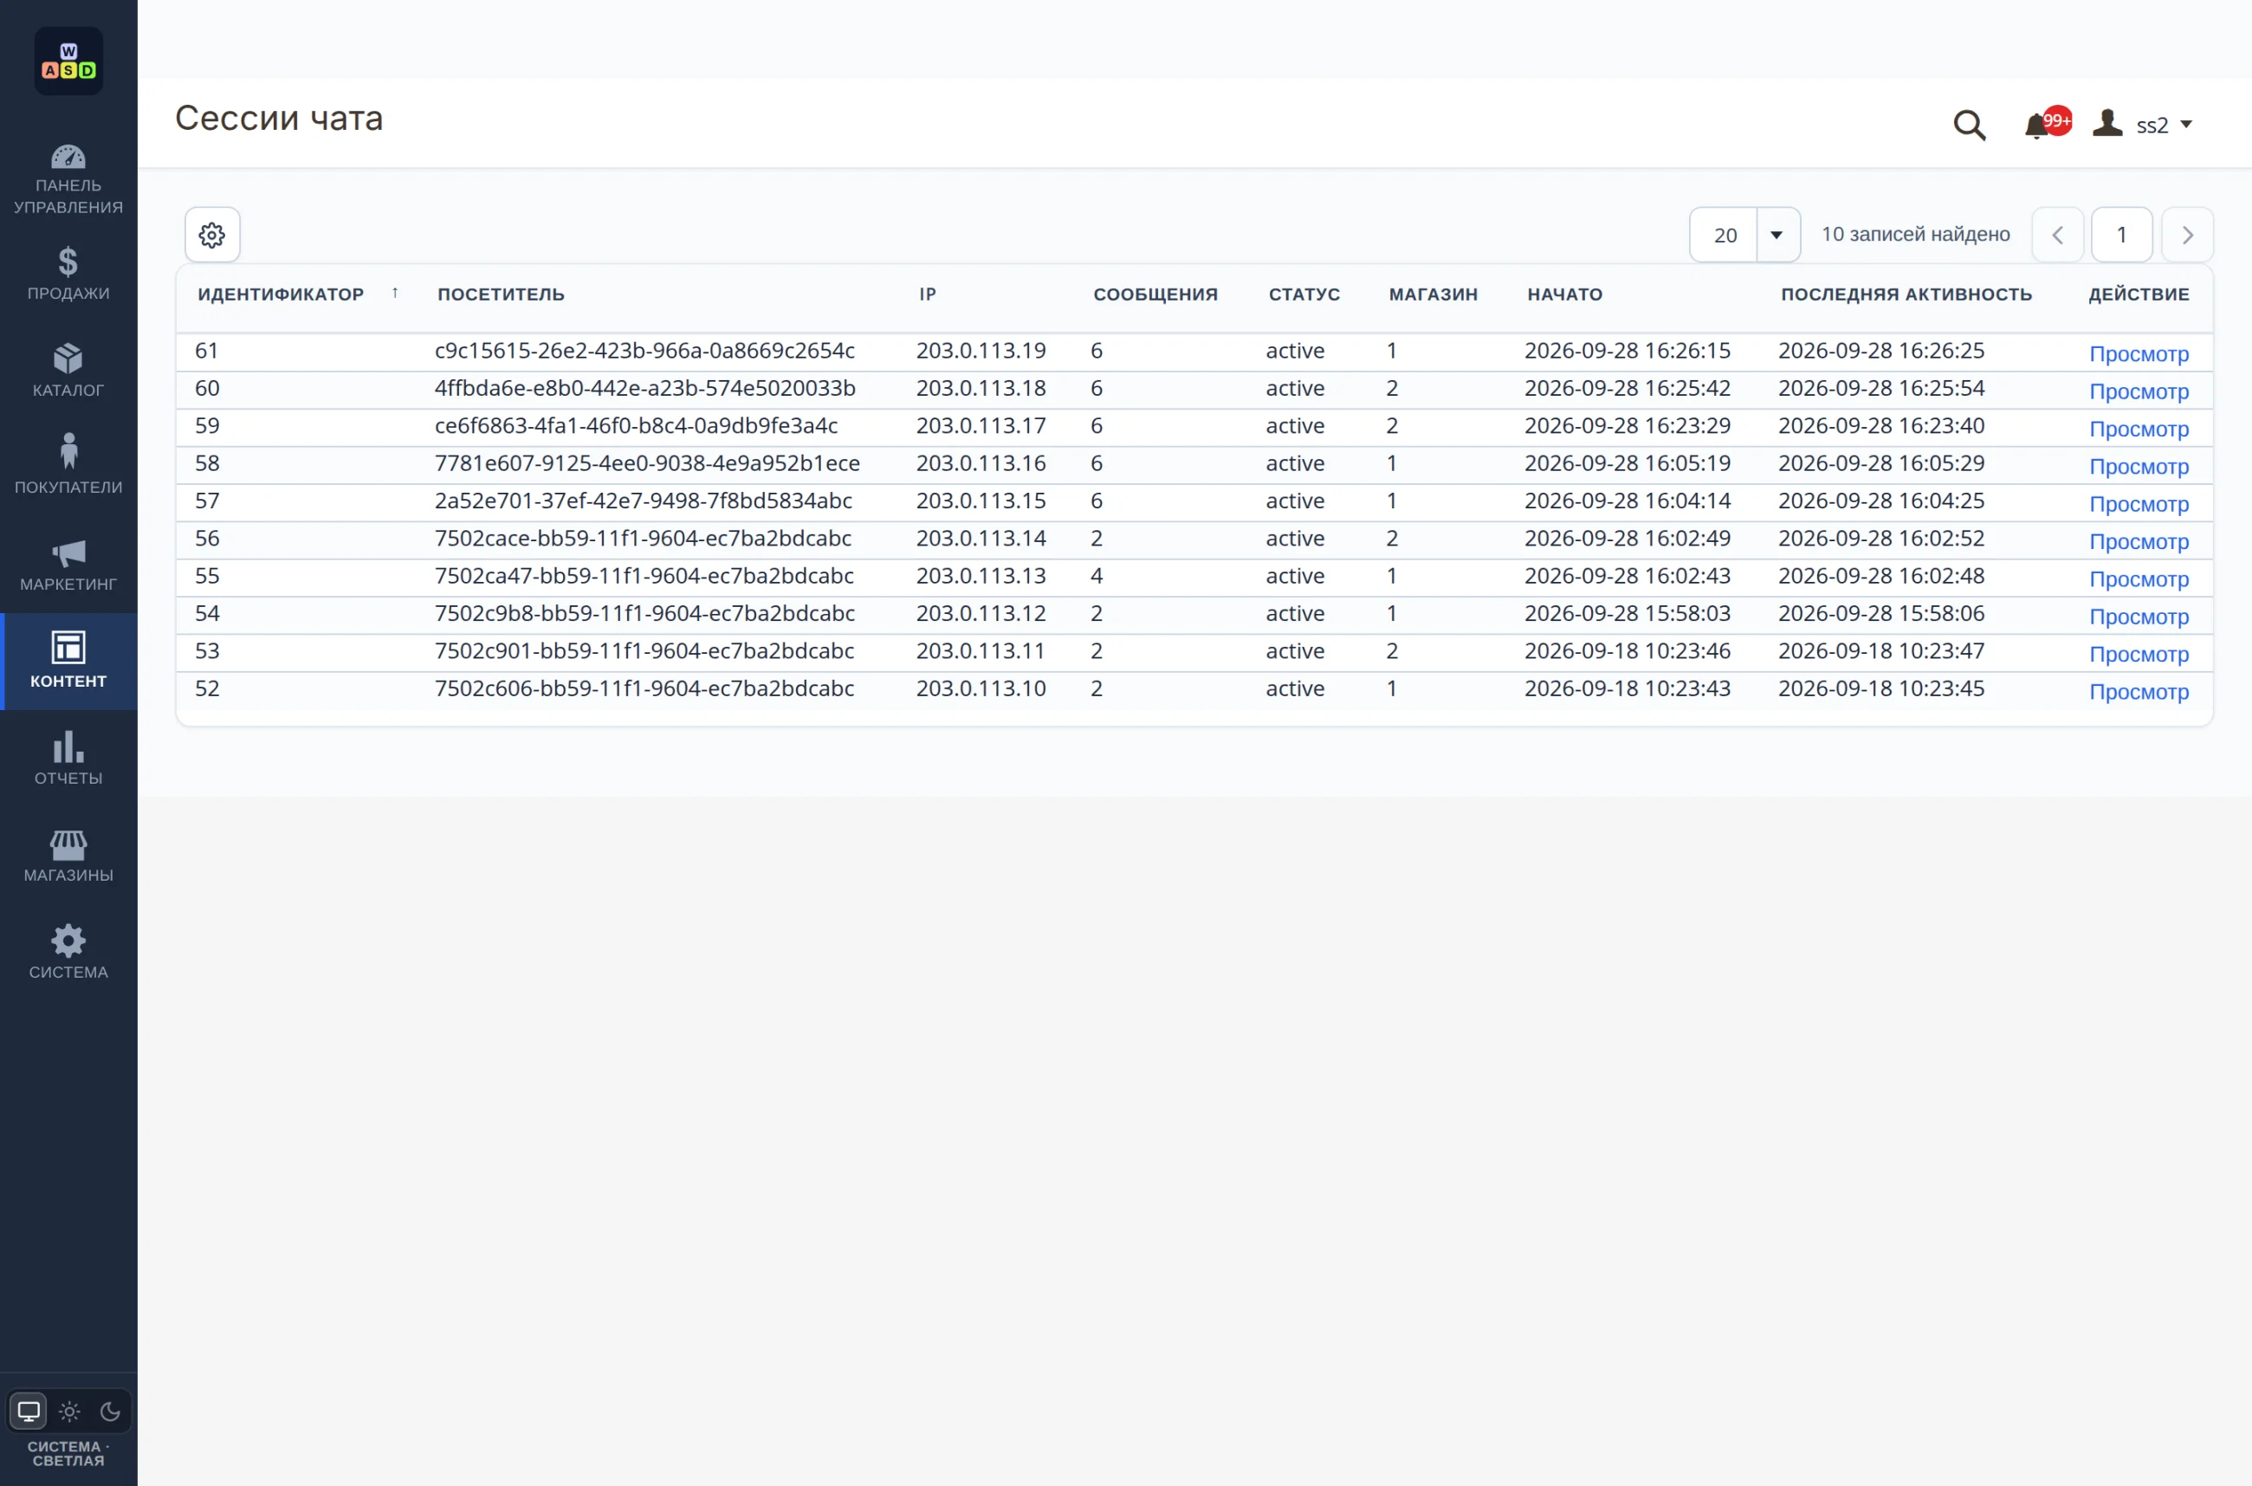Sort by Последняя активность column header
2252x1486 pixels.
1906,294
